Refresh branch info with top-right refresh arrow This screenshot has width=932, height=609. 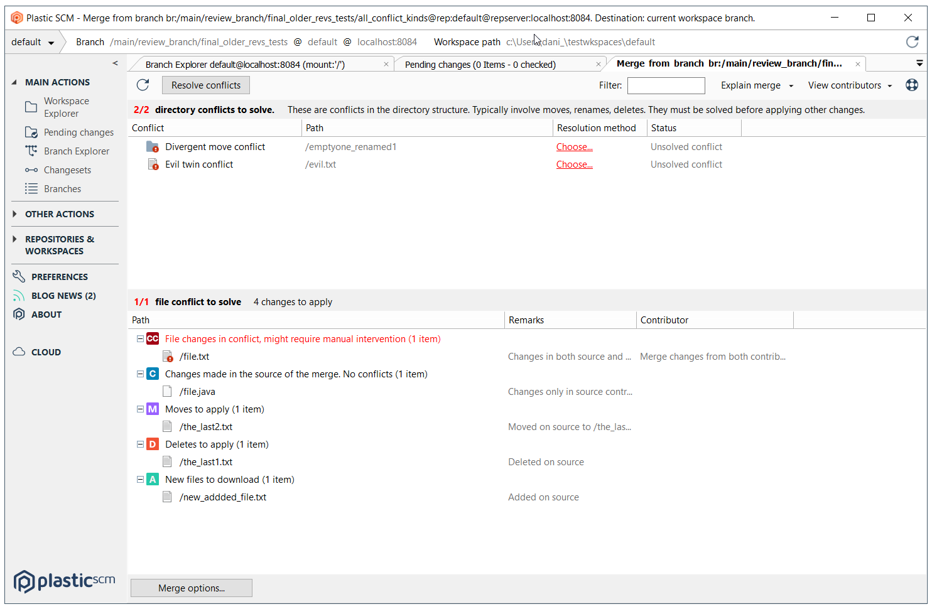(913, 41)
